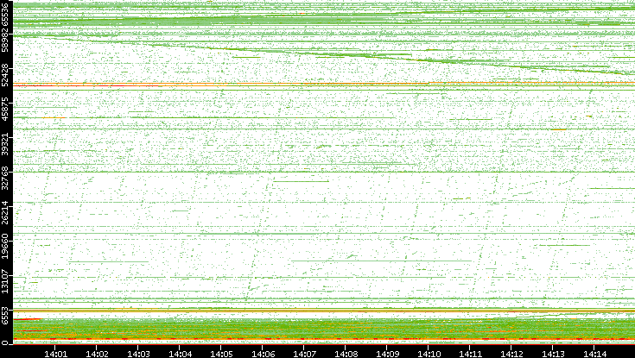Click the 14:09 time axis label
Screen dimensions: 635x358
point(387,354)
